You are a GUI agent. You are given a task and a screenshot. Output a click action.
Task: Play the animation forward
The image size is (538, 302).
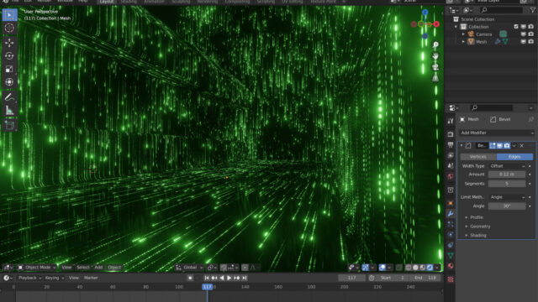click(229, 278)
